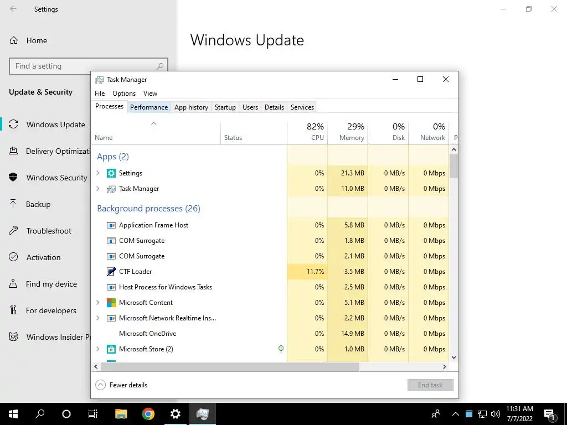Screen dimensions: 567x425
Task: Switch to the Performance tab
Action: tap(149, 107)
